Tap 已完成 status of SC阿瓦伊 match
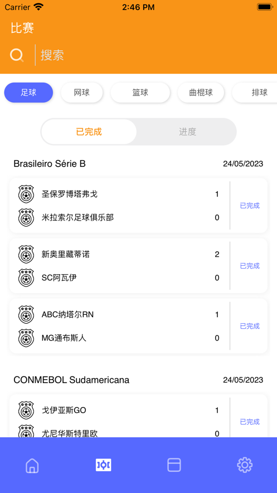The width and height of the screenshot is (277, 493). [x=250, y=266]
